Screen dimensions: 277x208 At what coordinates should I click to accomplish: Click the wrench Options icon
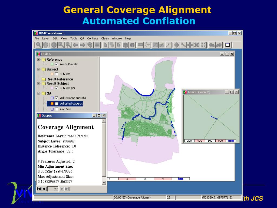[183, 45]
